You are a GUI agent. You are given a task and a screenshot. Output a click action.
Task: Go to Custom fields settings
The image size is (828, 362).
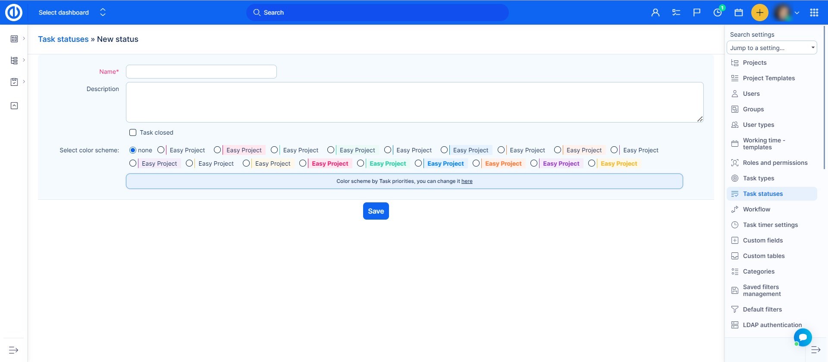[x=762, y=240]
